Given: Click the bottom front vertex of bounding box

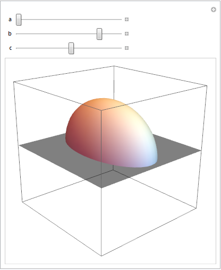Looking at the screenshot, I should (101, 256).
